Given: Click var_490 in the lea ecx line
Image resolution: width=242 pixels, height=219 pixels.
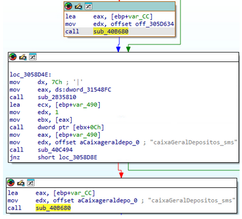Looking at the screenshot, I should click(85, 105).
